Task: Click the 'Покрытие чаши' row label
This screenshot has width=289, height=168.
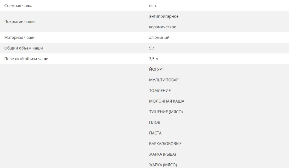Action: (19, 22)
